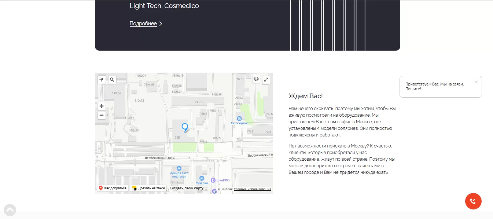Click the chevron next to Подробнее
The width and height of the screenshot is (493, 219).
pyautogui.click(x=161, y=24)
